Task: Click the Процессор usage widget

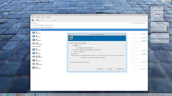Action: coord(160,27)
